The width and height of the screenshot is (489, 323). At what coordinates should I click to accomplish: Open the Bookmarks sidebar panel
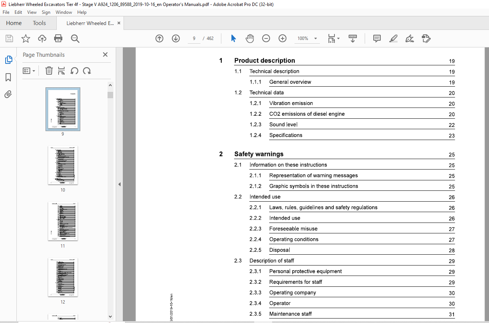(x=8, y=77)
